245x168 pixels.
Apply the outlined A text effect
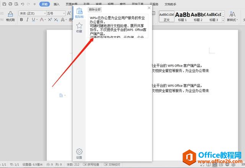pyautogui.click(x=62, y=20)
